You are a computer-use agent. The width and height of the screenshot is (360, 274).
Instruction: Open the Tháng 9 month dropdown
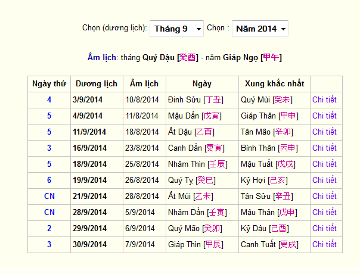click(x=176, y=29)
